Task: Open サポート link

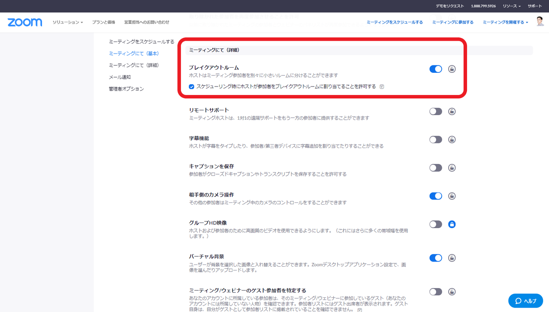Action: tap(535, 6)
